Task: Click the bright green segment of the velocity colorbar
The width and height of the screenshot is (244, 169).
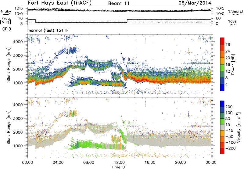Action: point(222,121)
